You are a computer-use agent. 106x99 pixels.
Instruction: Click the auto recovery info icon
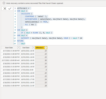[x=4, y=3]
